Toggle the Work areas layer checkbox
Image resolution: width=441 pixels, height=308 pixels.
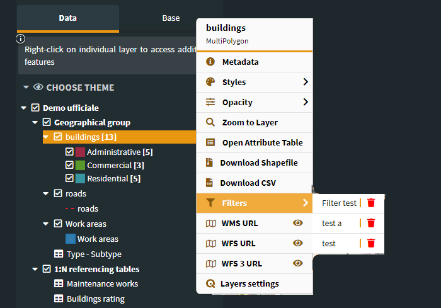coord(58,224)
